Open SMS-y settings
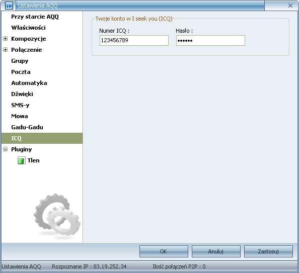Viewport: 299px width, 273px height. tap(20, 105)
